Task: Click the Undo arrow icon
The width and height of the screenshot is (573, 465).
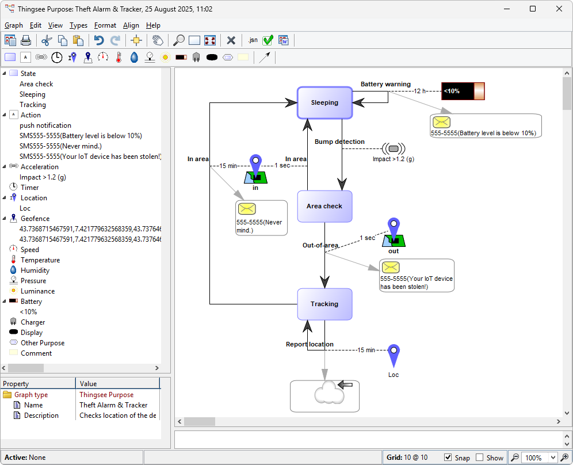Action: coord(99,40)
